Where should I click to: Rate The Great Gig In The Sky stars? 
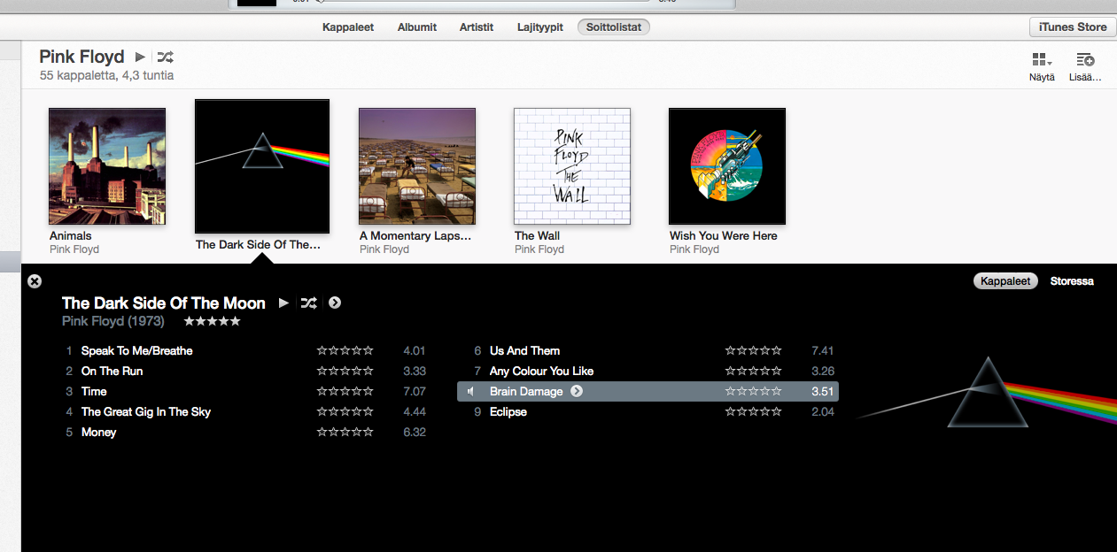click(x=345, y=412)
